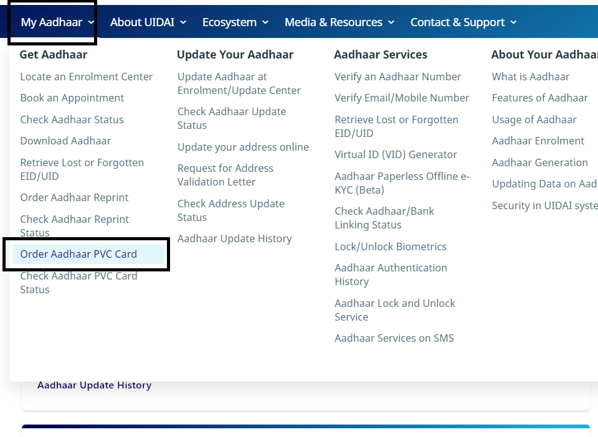Go to Download Aadhaar

65,141
